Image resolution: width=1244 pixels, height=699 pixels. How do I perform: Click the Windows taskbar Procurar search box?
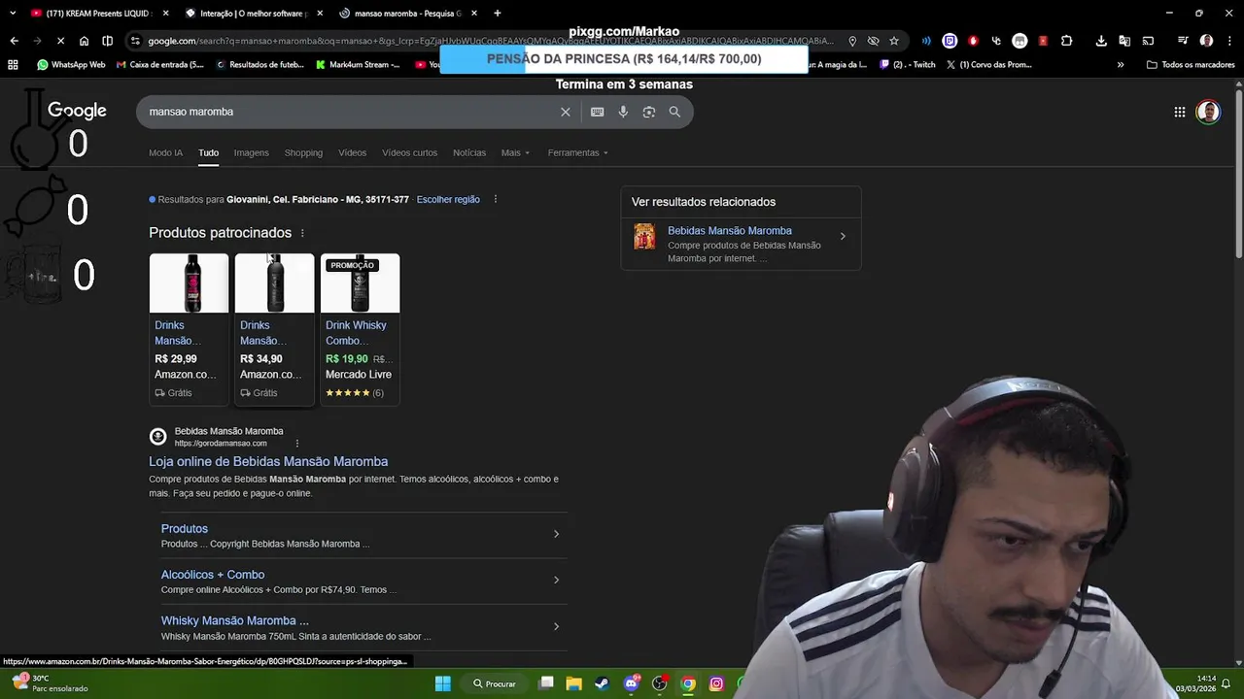(495, 683)
